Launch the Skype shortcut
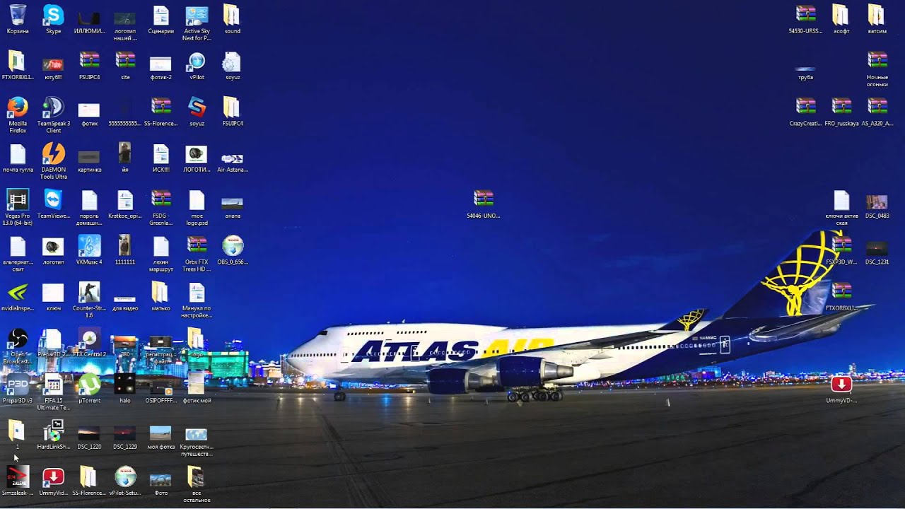Viewport: 905px width, 509px height. click(x=53, y=15)
